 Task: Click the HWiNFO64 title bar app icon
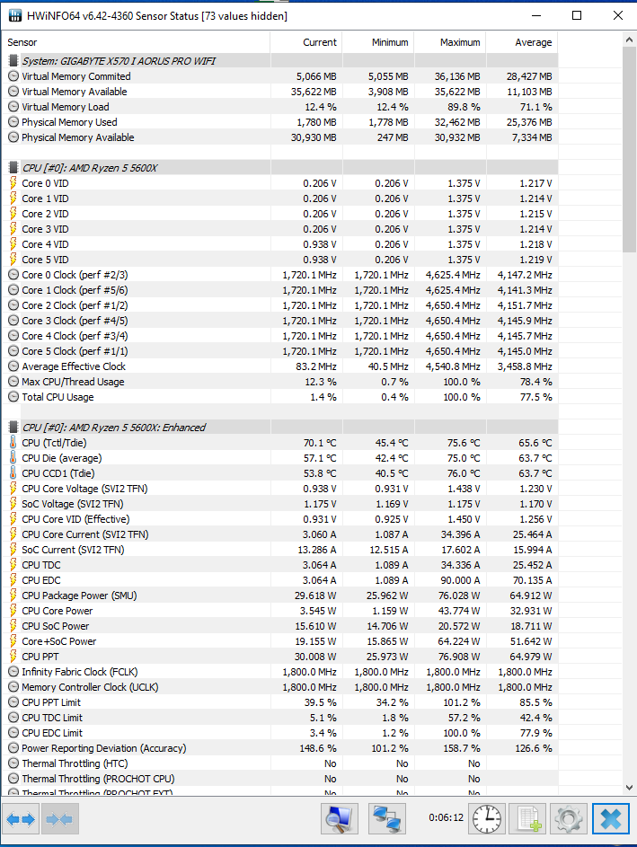(13, 15)
